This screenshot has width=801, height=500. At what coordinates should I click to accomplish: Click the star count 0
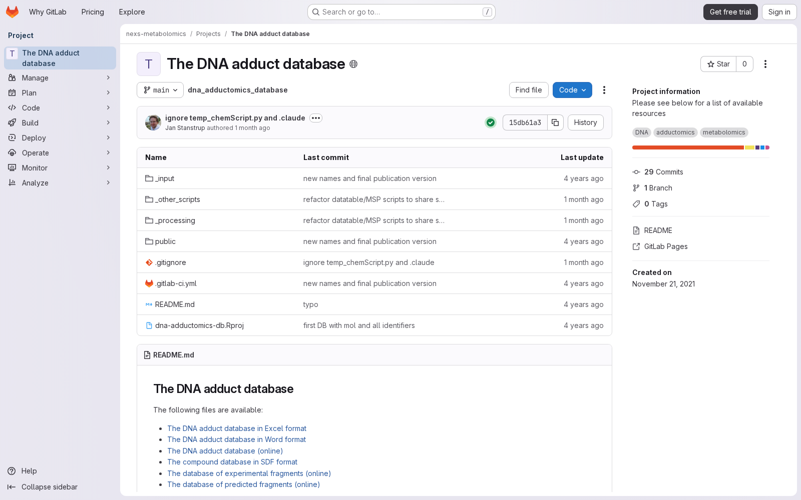(744, 64)
